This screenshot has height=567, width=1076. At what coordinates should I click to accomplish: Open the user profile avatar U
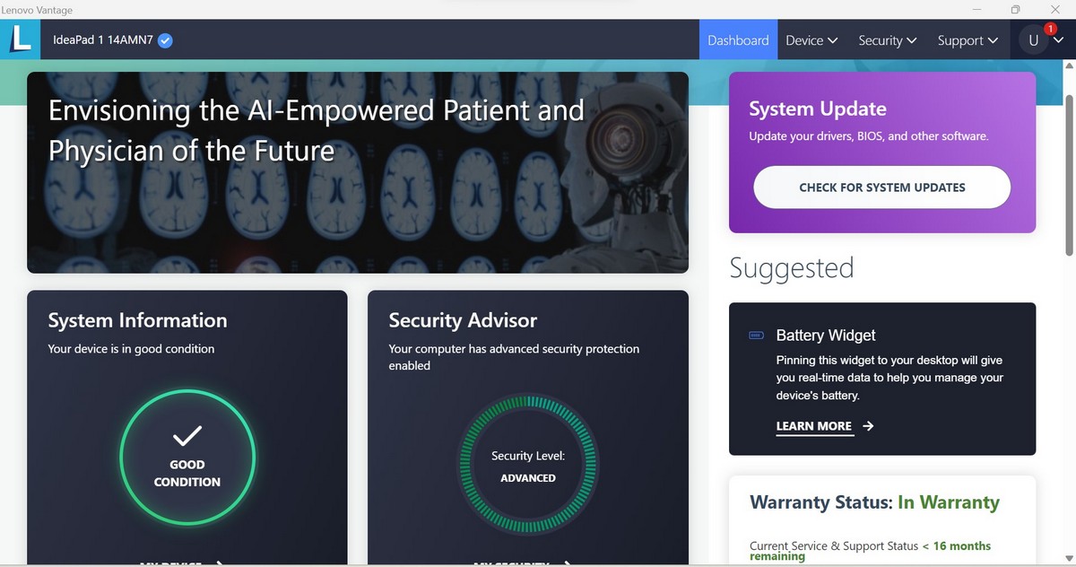1033,40
